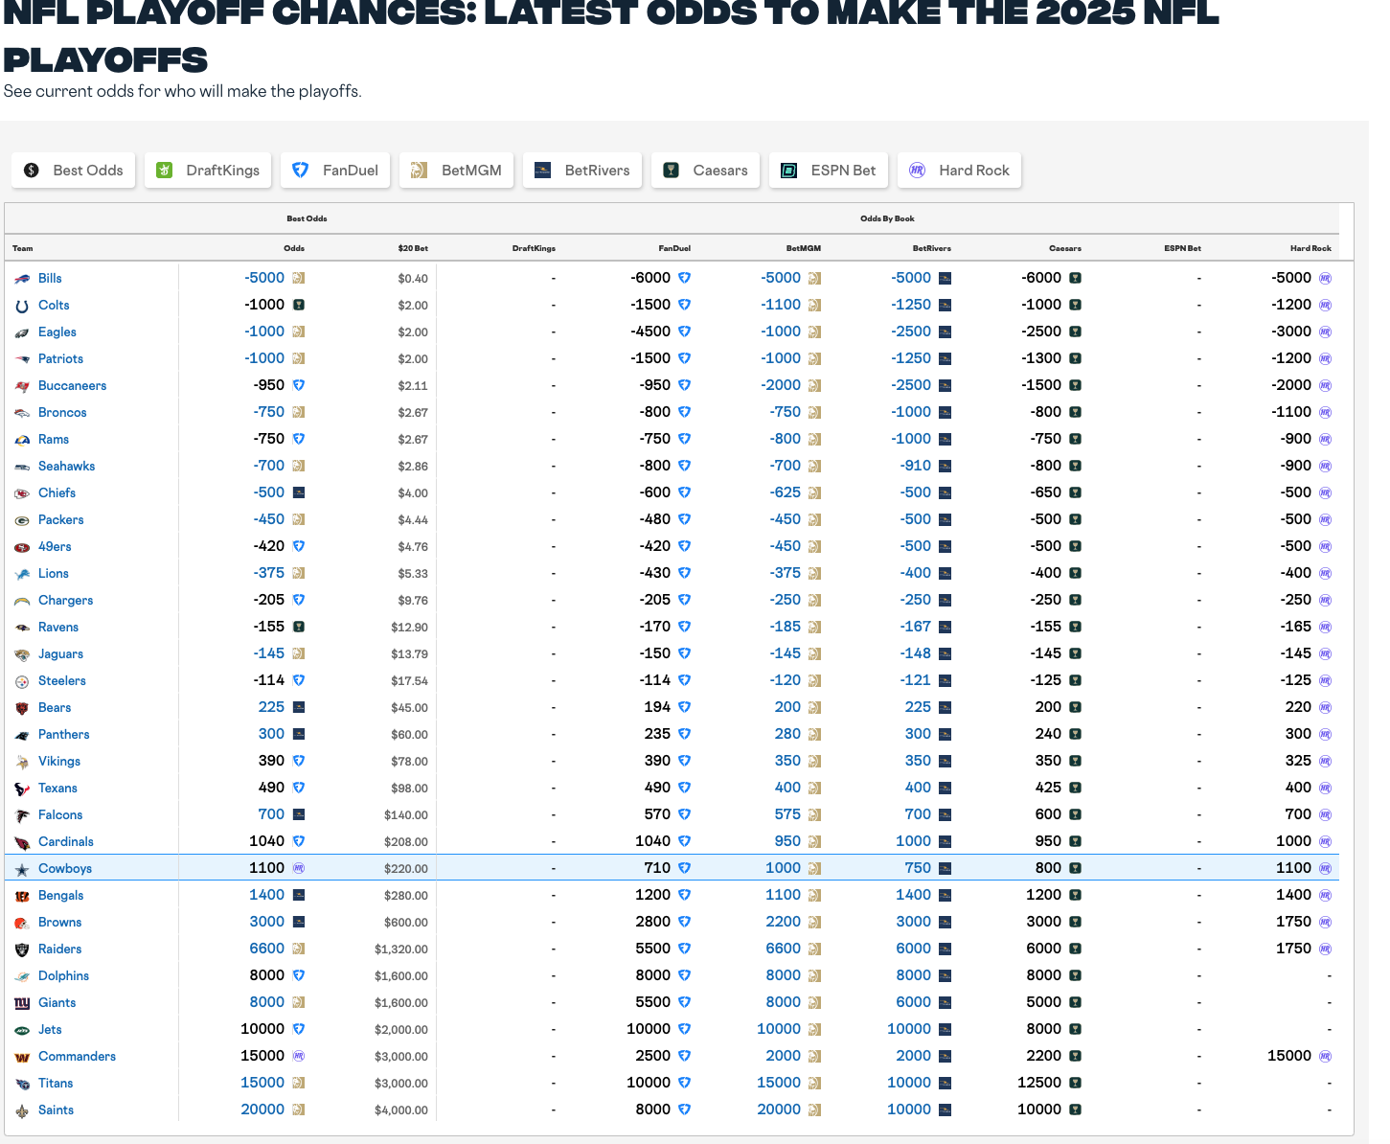
Task: Click the Colts horseshoe logo
Action: point(22,306)
